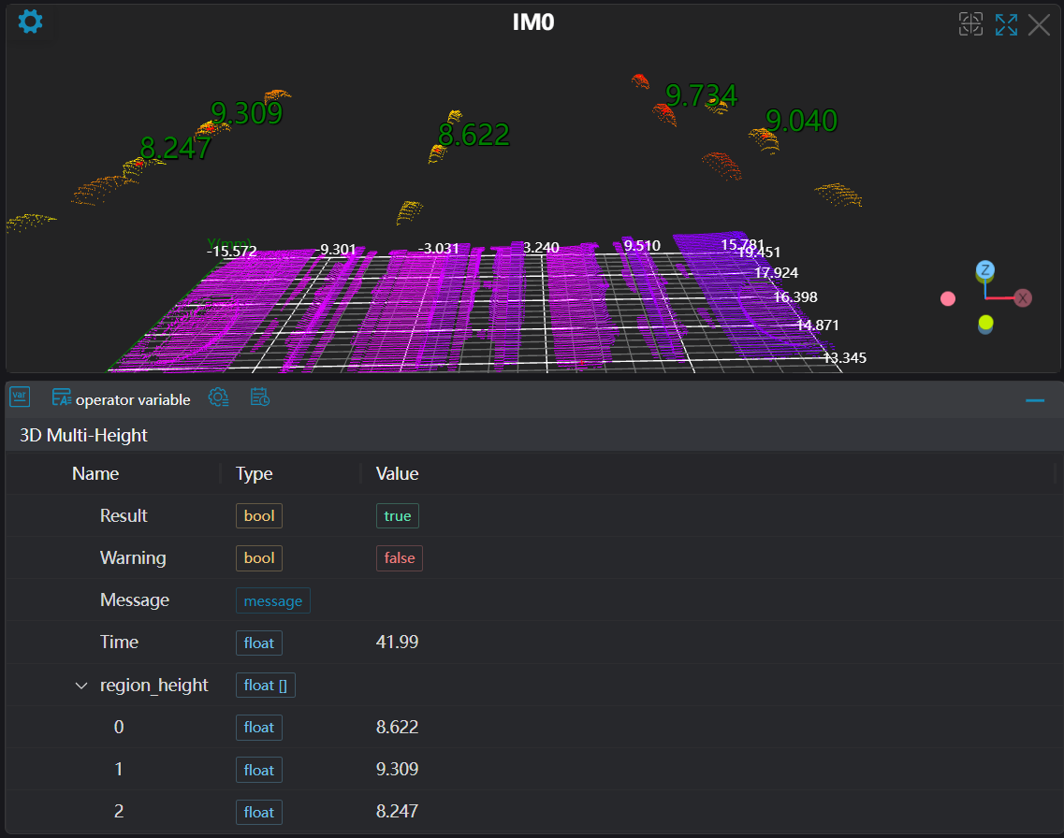This screenshot has width=1064, height=838.
Task: Click the fit-to-view crosshair icon
Action: [971, 24]
